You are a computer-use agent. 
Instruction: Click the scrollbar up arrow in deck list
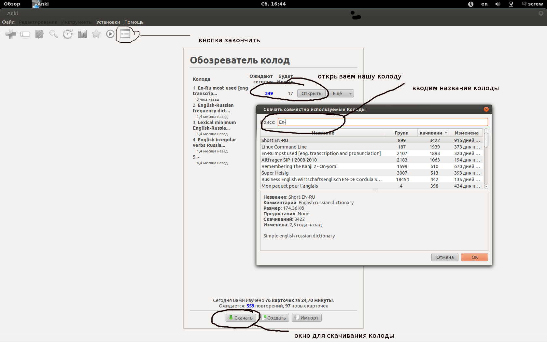486,131
